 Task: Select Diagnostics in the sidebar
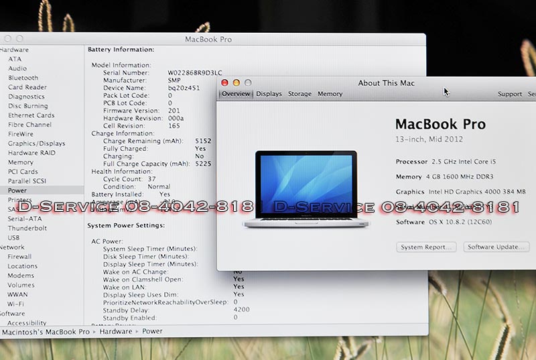(26, 97)
